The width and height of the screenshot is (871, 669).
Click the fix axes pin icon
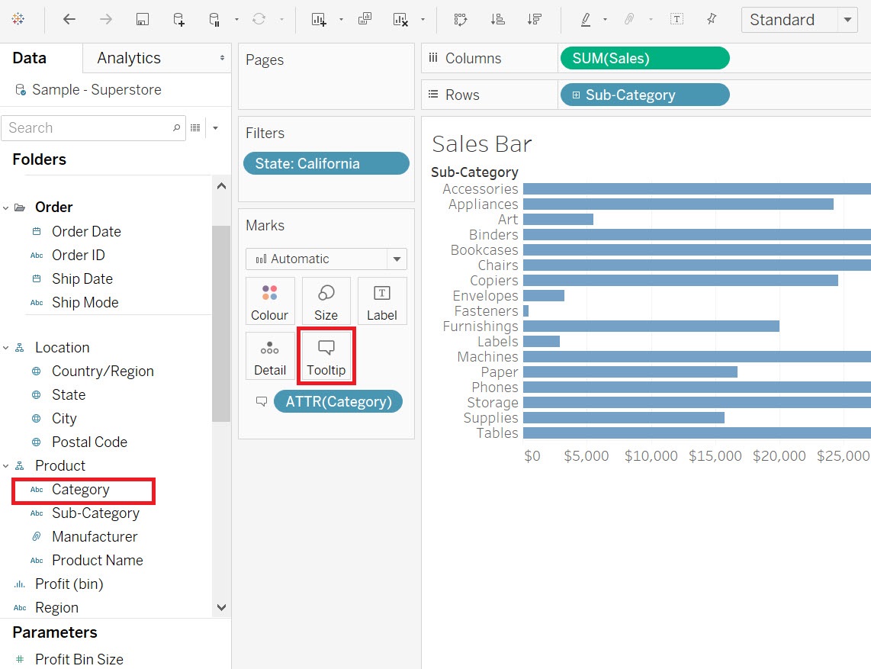click(x=712, y=19)
